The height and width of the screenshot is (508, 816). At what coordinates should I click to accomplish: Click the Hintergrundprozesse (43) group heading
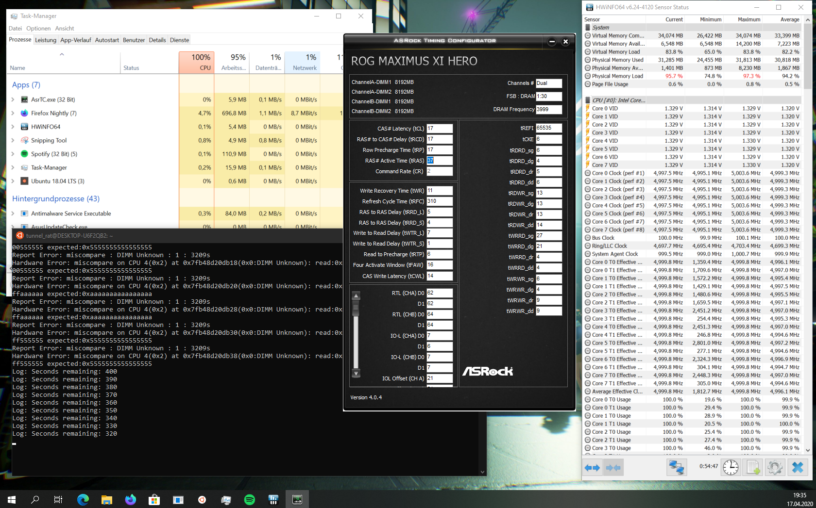coord(56,199)
